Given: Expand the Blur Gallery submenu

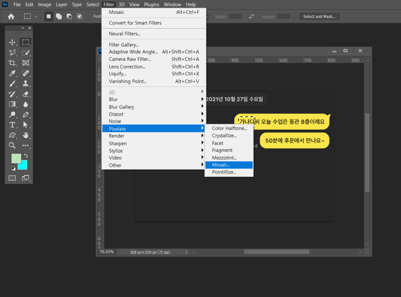Looking at the screenshot, I should point(154,107).
